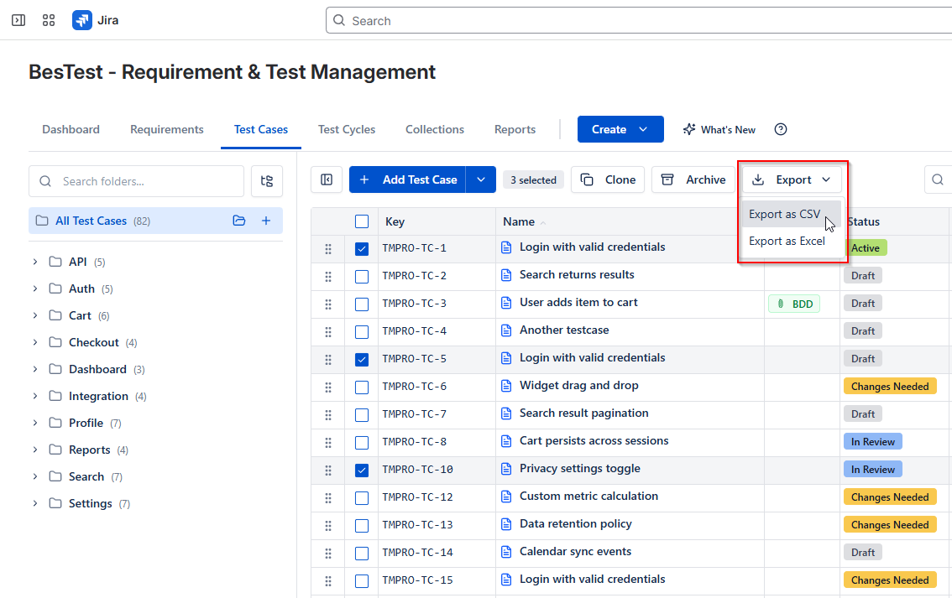The image size is (952, 598).
Task: Expand the API folder chevron
Action: tap(34, 262)
